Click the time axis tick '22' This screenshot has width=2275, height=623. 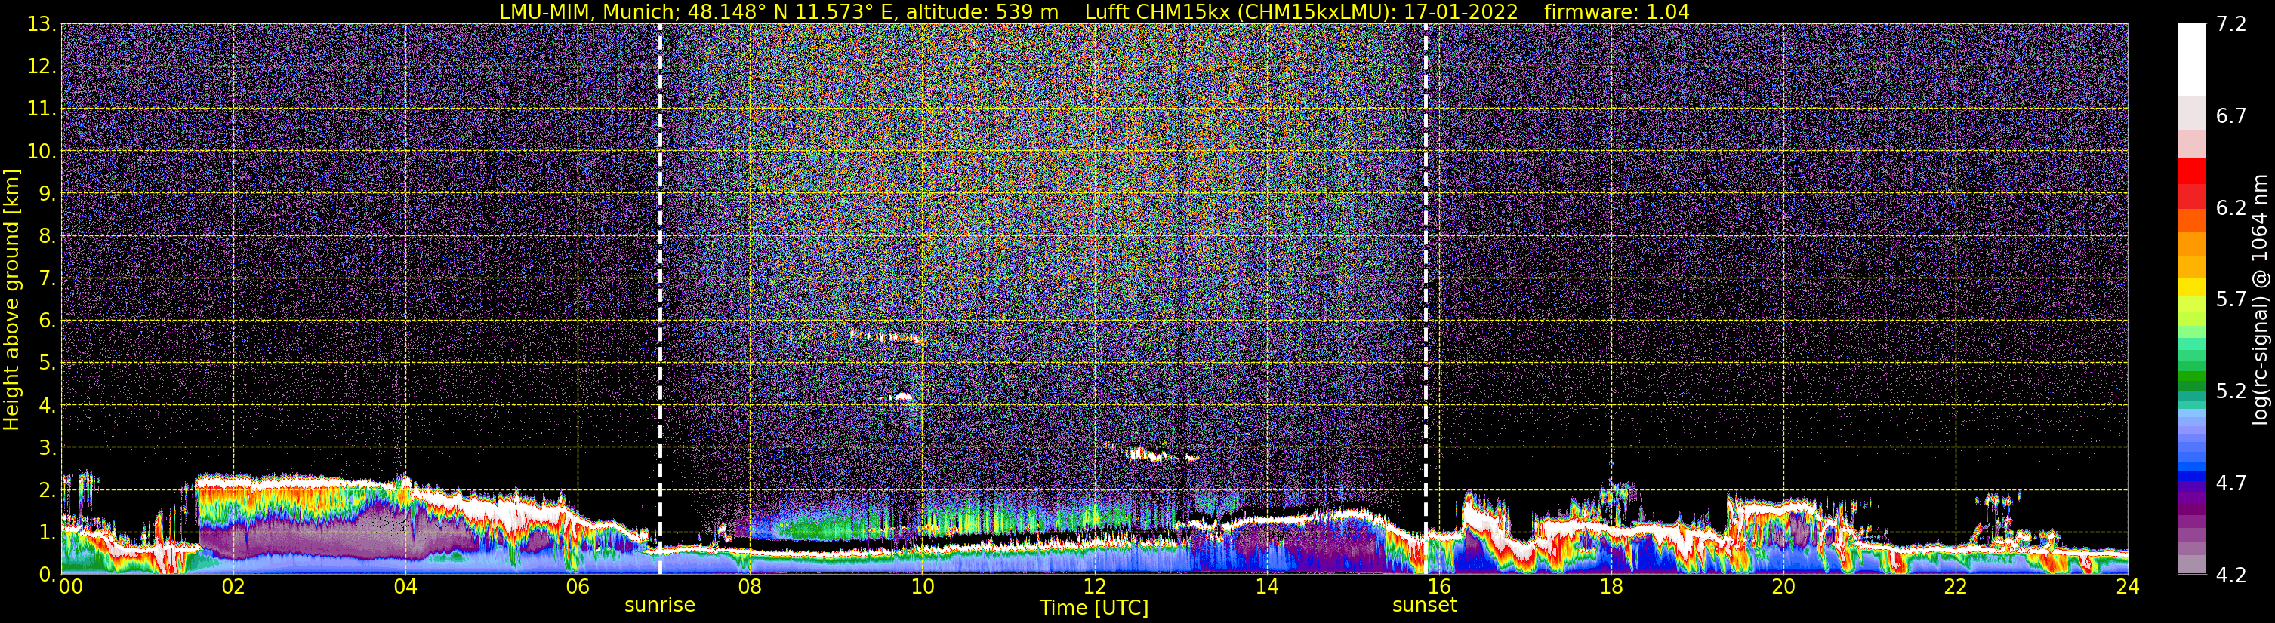(1956, 587)
